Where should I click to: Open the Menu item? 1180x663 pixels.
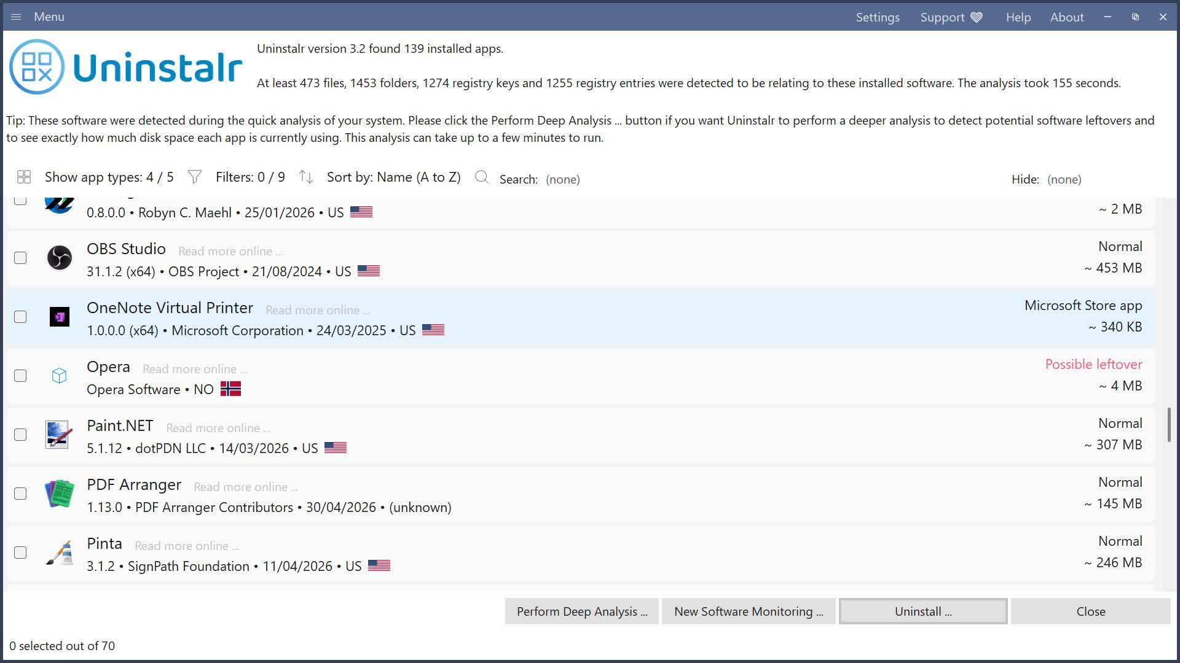pos(49,17)
